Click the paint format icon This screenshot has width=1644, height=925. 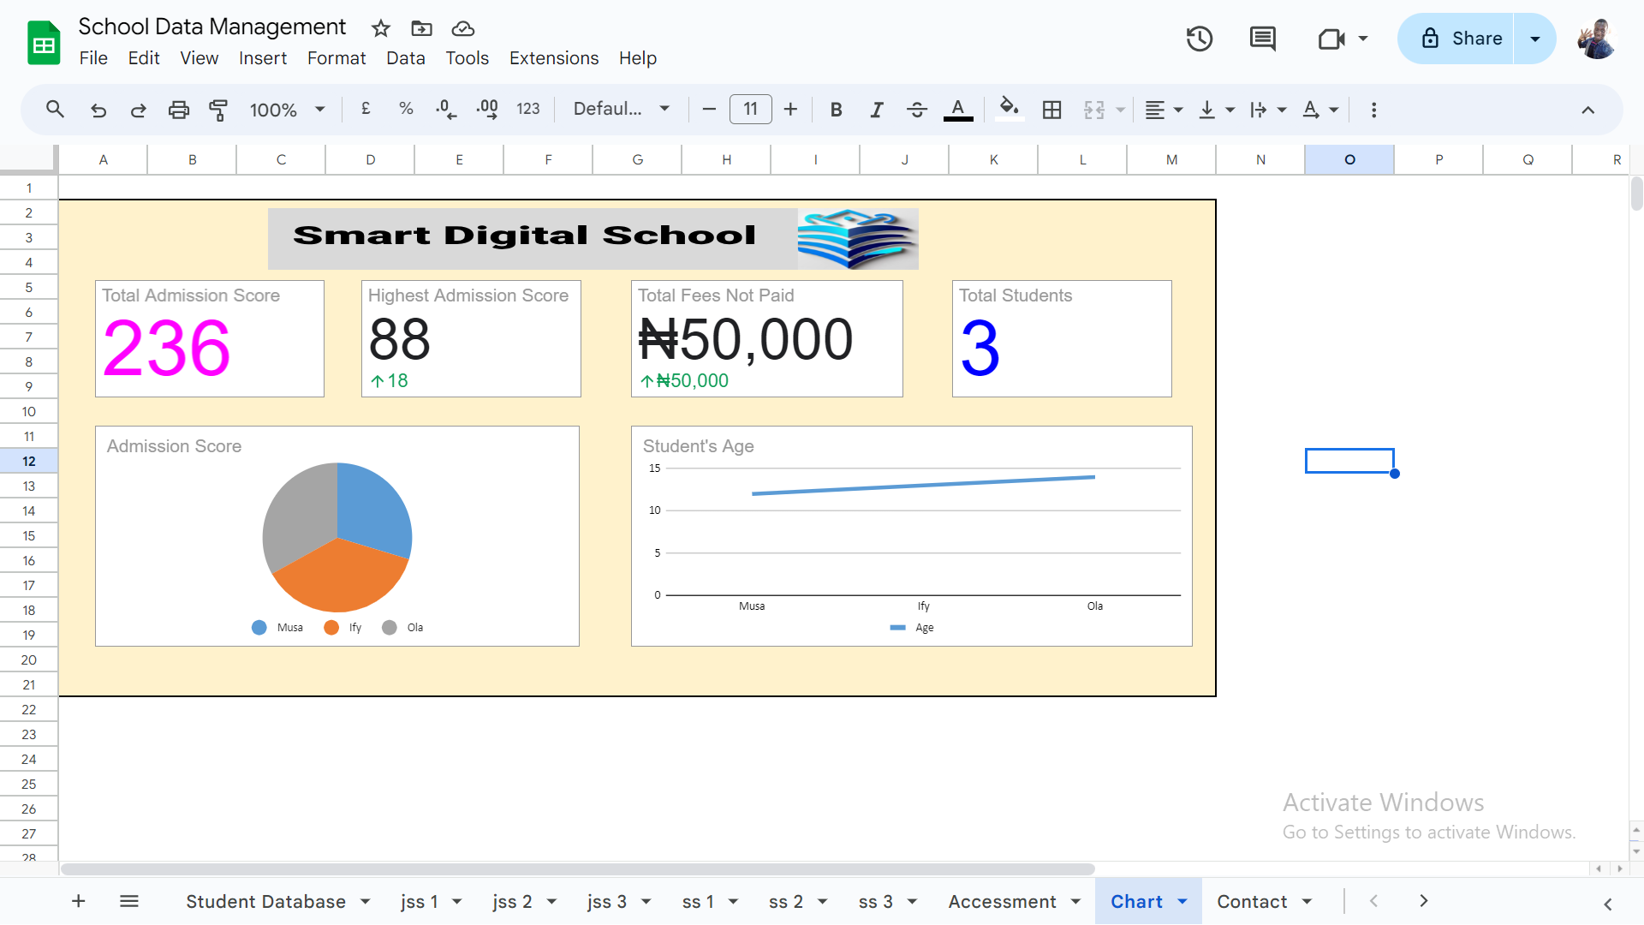point(218,110)
